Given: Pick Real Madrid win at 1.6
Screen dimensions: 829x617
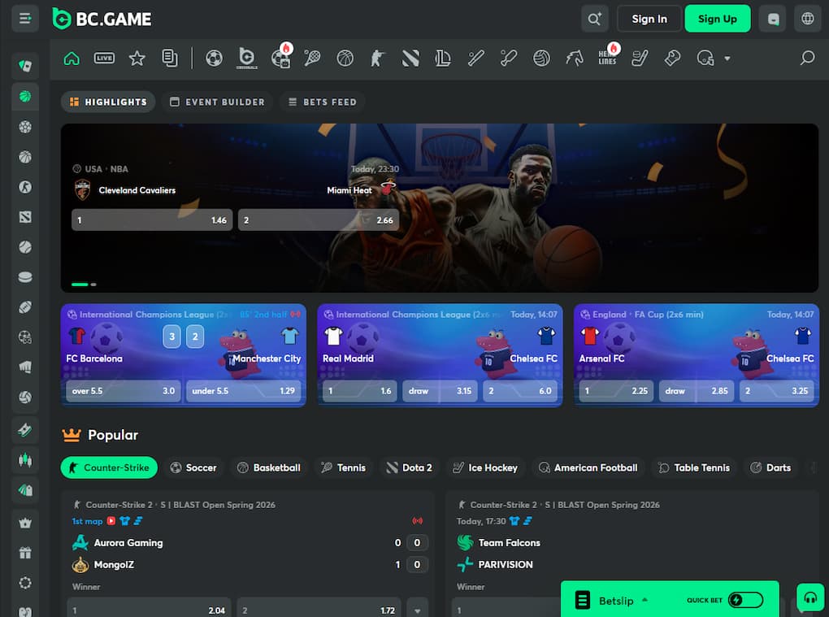Looking at the screenshot, I should 359,391.
